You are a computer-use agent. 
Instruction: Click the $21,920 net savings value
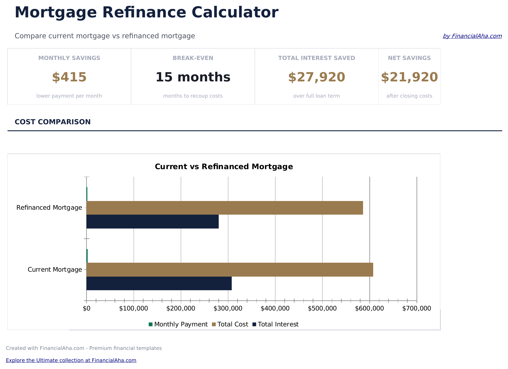point(409,77)
